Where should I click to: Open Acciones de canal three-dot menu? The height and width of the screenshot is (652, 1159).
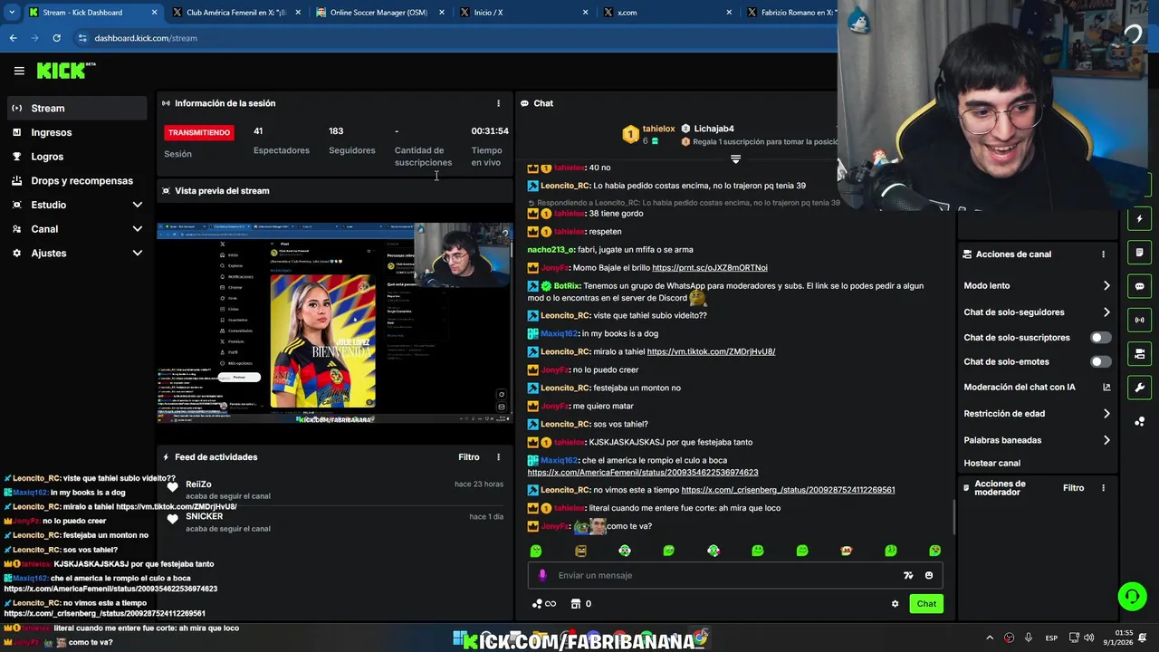click(1103, 254)
